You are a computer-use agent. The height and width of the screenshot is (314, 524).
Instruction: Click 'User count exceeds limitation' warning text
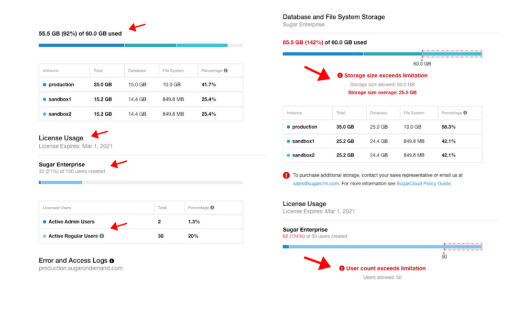[x=386, y=268]
